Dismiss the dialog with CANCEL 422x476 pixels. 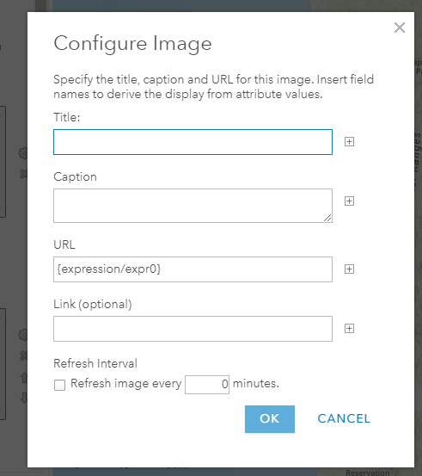[344, 418]
